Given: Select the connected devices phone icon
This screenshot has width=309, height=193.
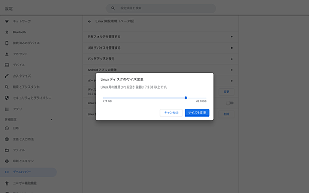Looking at the screenshot, I should (7, 43).
